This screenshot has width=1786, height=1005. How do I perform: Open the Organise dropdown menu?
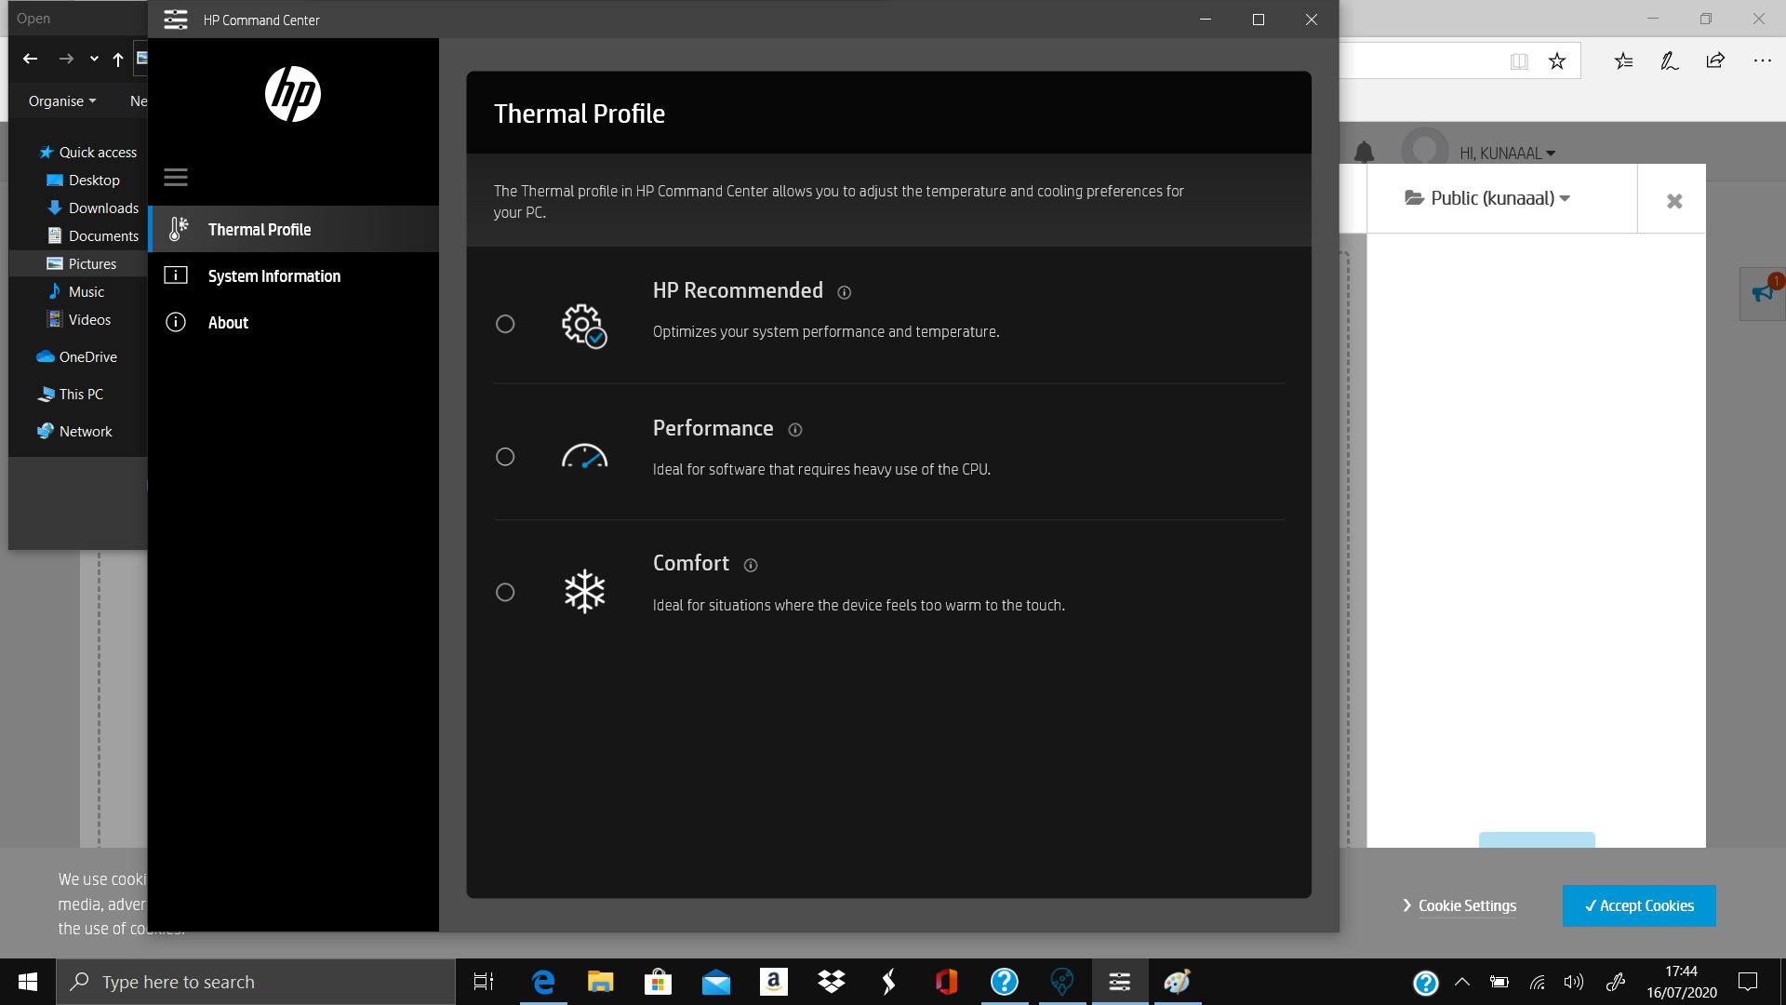click(x=61, y=100)
